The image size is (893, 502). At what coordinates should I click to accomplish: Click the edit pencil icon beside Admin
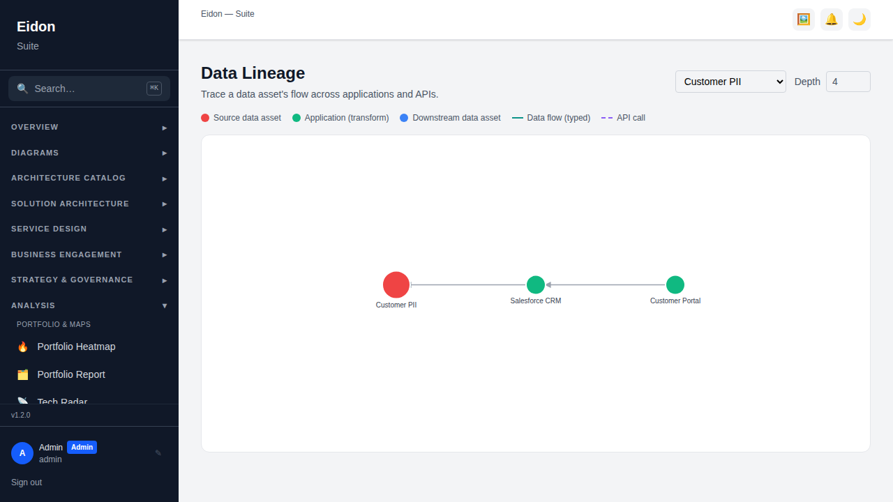pyautogui.click(x=158, y=453)
